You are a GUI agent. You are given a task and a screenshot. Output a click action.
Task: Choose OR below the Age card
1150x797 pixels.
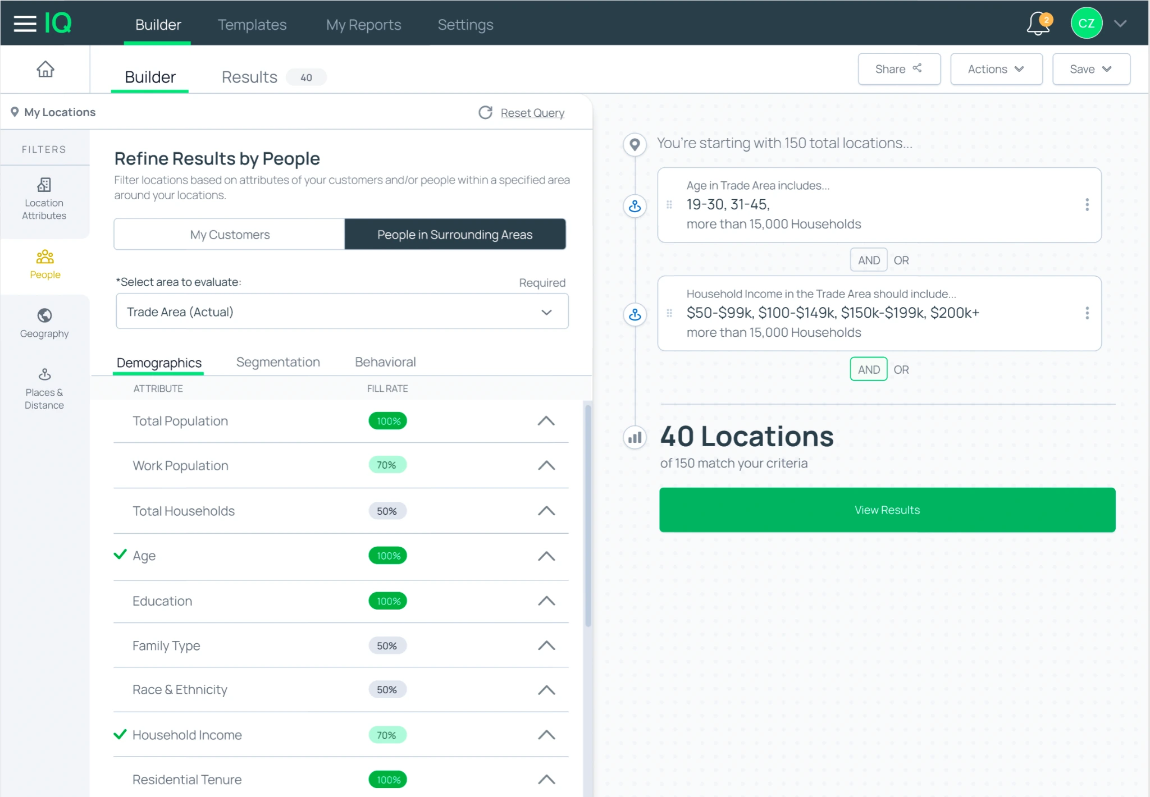901,260
